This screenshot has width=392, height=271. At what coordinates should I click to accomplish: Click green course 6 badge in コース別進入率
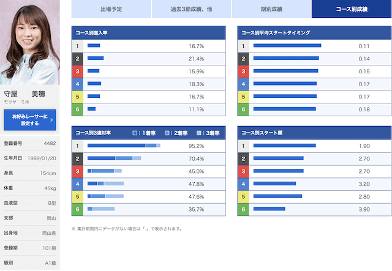77,109
